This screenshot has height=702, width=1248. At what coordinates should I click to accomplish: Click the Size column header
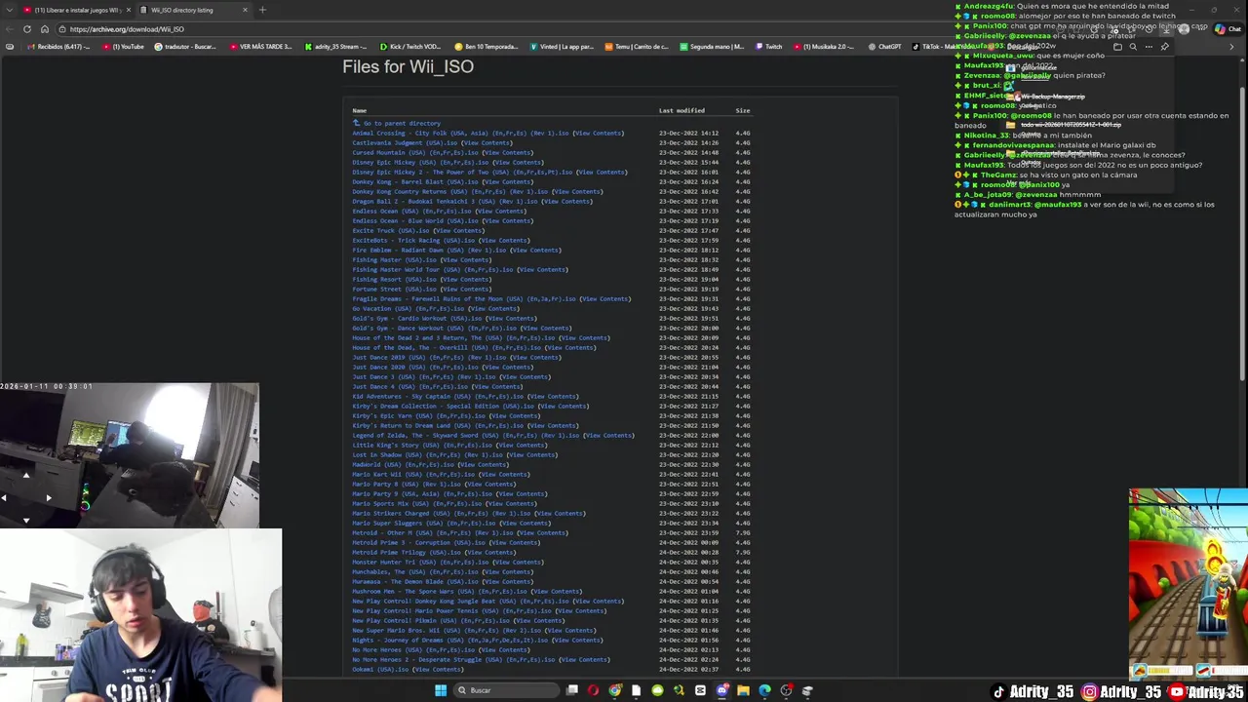(743, 111)
